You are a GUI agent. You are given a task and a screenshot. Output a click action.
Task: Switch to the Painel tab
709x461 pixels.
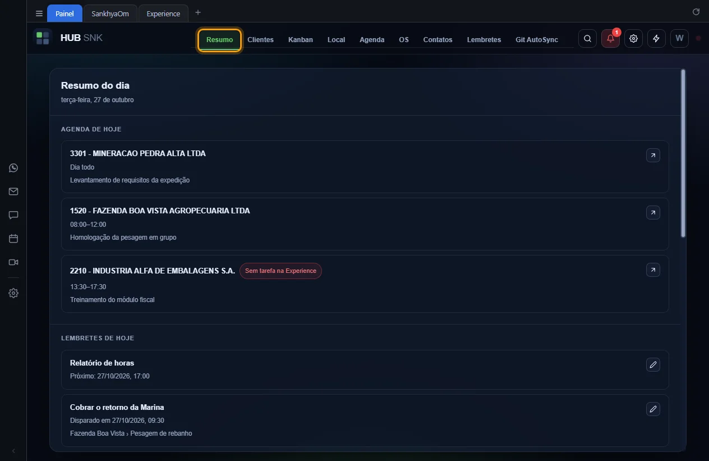[x=65, y=13]
